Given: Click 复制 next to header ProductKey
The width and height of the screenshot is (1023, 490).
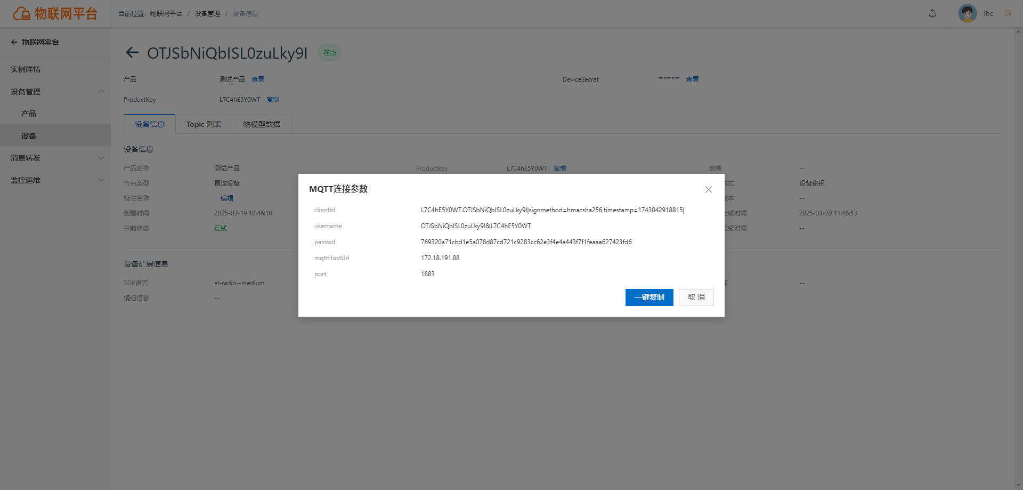Looking at the screenshot, I should coord(273,100).
